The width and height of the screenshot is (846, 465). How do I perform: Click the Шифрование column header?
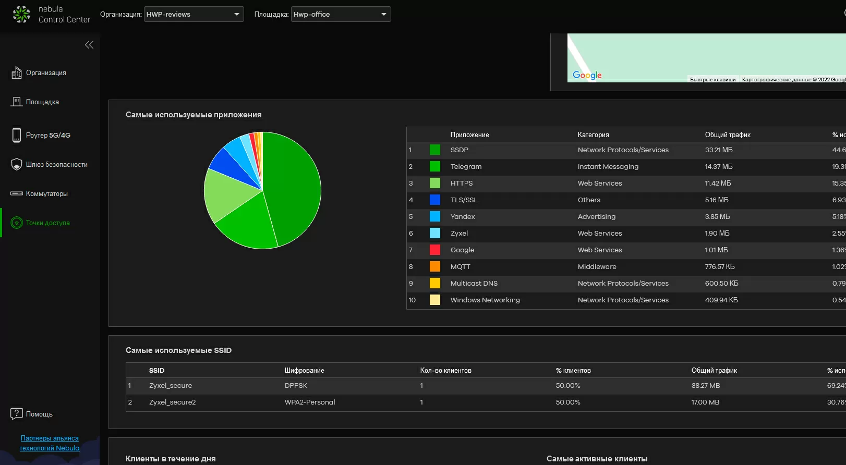click(x=304, y=370)
